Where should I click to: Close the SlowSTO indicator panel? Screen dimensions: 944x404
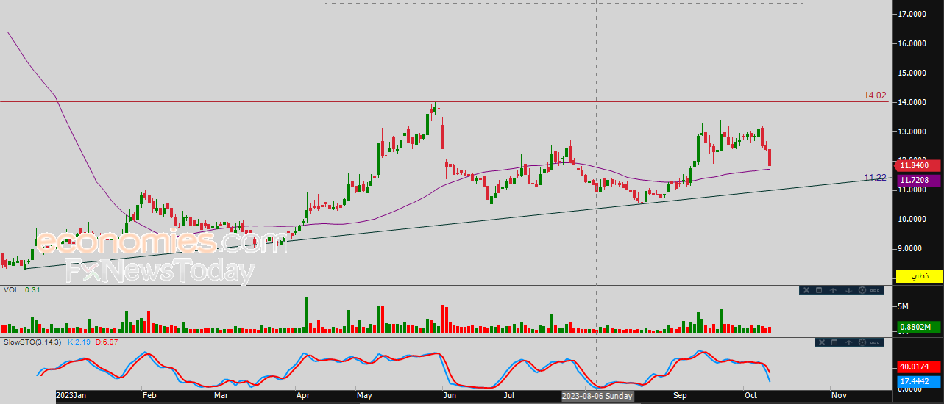click(x=822, y=342)
